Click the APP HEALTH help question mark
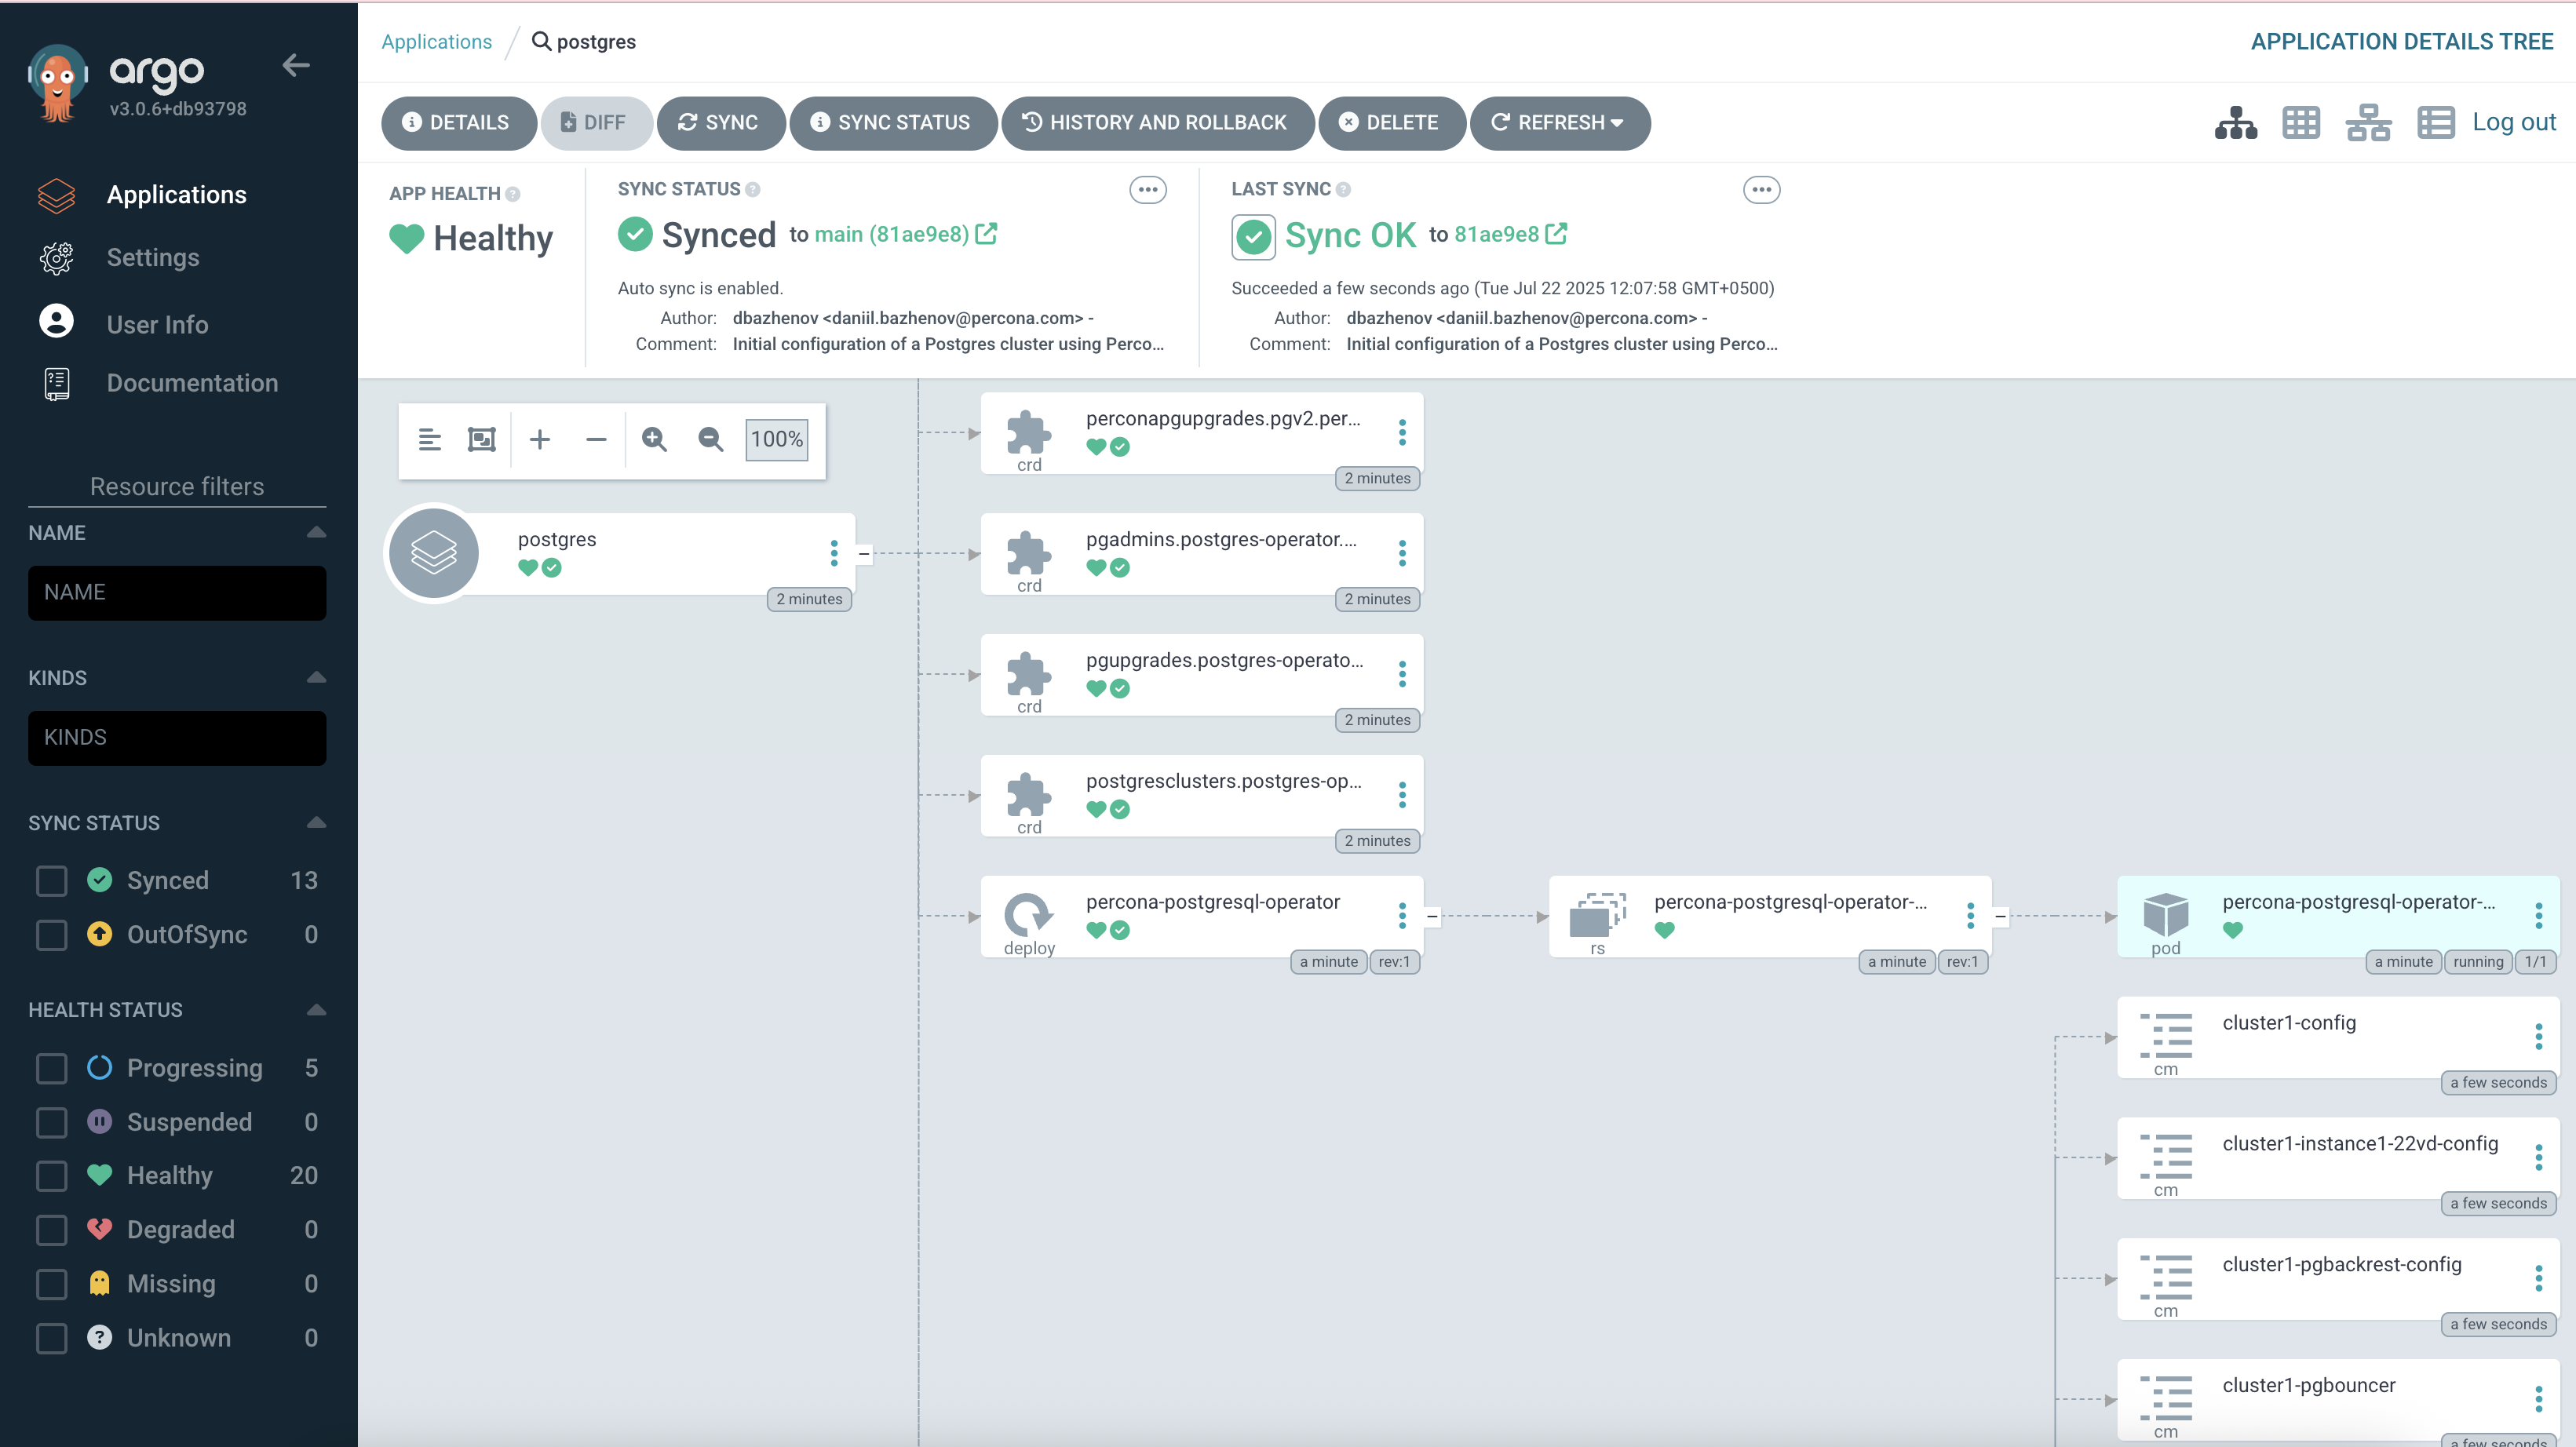This screenshot has width=2576, height=1447. tap(513, 194)
